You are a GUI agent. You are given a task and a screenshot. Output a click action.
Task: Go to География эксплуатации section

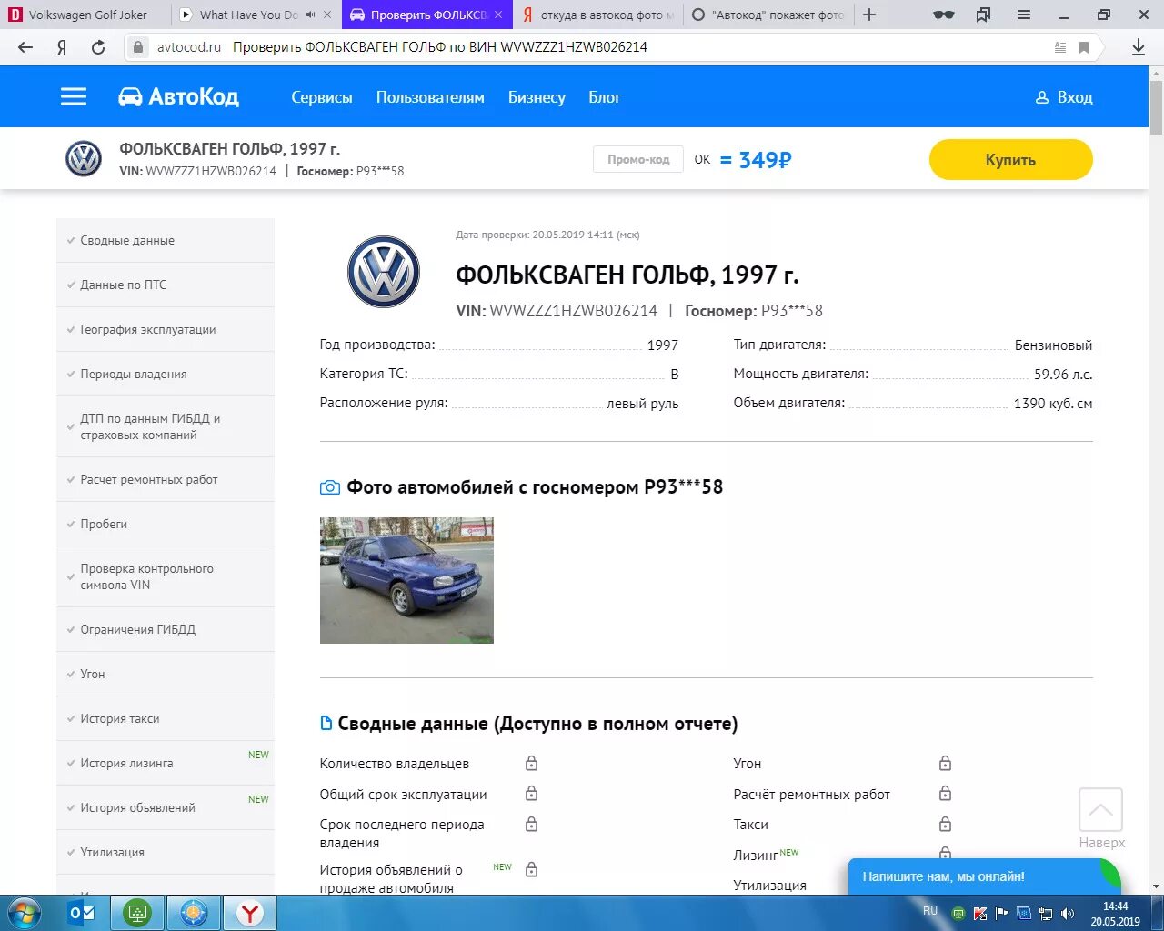click(165, 329)
